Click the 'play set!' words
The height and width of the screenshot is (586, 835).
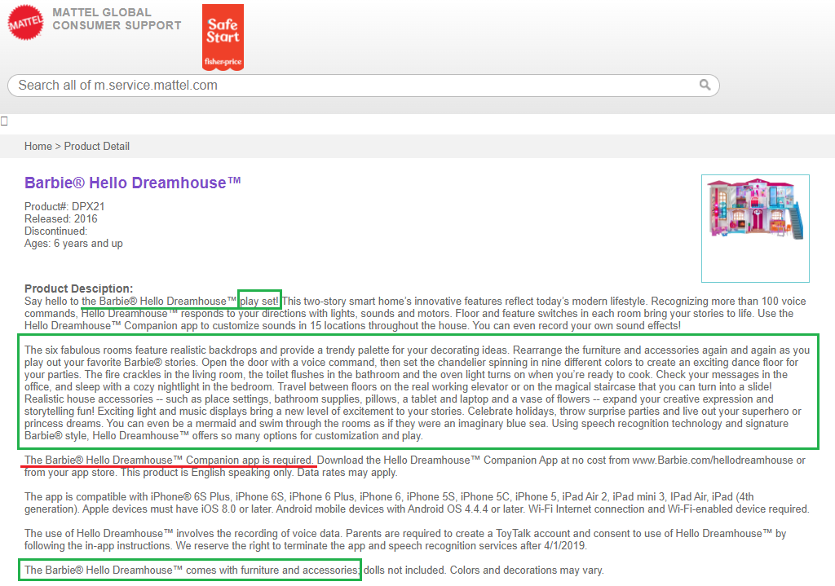click(259, 302)
